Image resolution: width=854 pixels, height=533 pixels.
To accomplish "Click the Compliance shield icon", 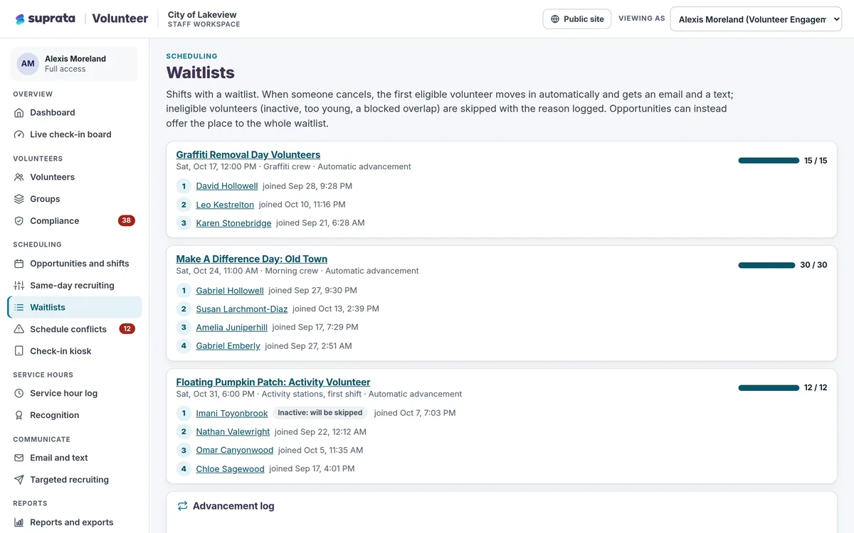I will pos(19,221).
